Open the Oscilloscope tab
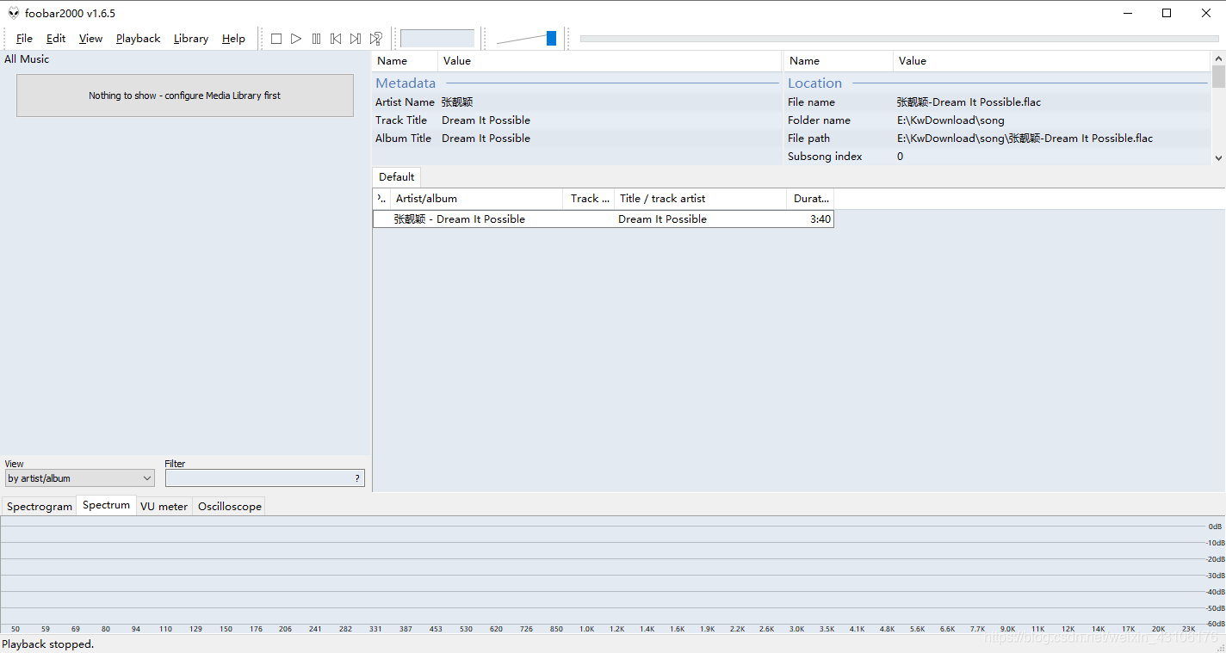The width and height of the screenshot is (1226, 653). point(229,507)
